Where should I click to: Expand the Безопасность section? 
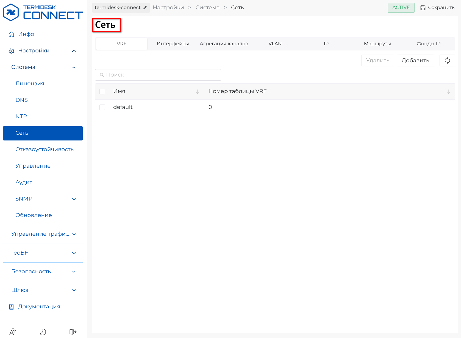[74, 272]
